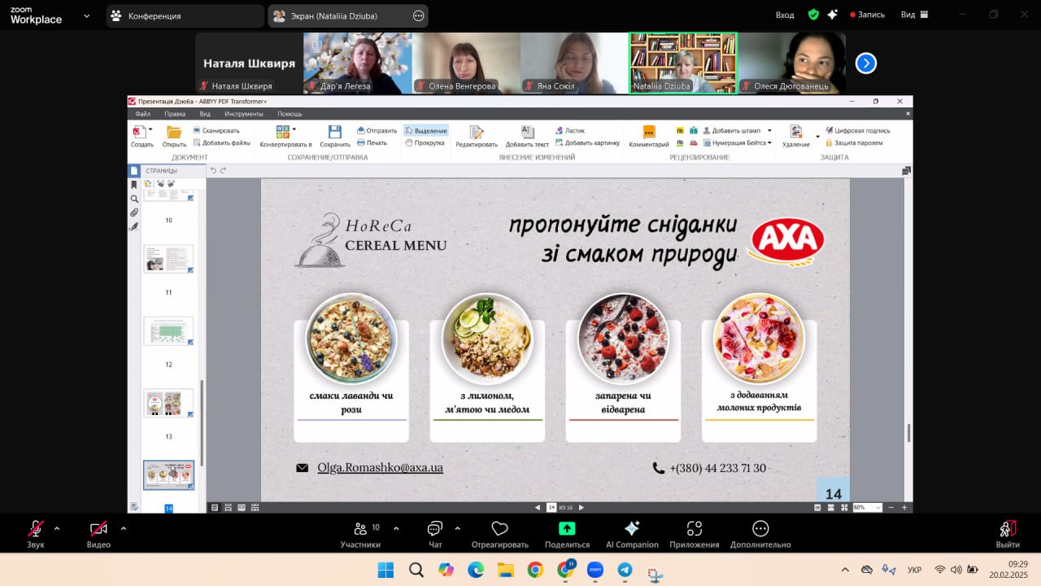The height and width of the screenshot is (586, 1041).
Task: Switch to one-page scrolling view mode
Action: tap(229, 507)
